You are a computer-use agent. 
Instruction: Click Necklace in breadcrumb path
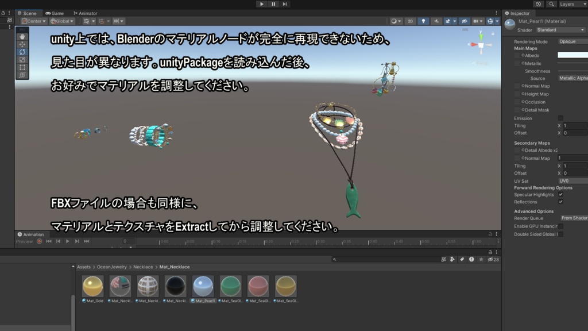pyautogui.click(x=143, y=267)
